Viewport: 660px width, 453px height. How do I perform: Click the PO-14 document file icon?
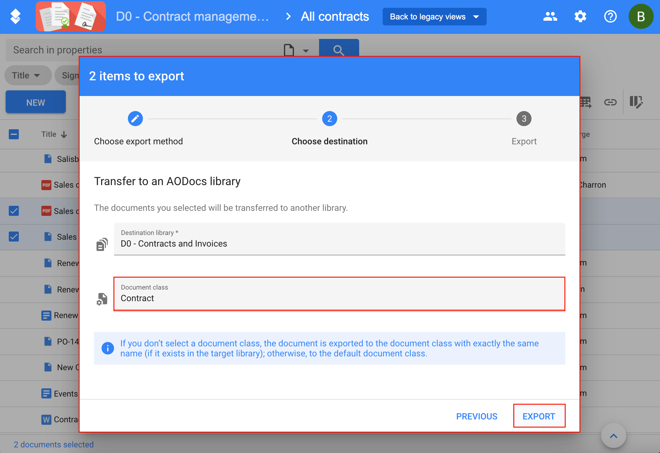click(48, 341)
